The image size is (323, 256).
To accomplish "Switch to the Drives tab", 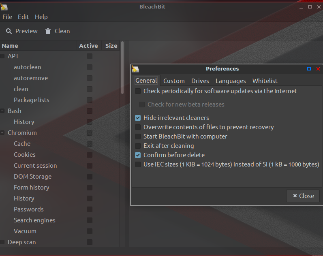I will click(x=200, y=81).
